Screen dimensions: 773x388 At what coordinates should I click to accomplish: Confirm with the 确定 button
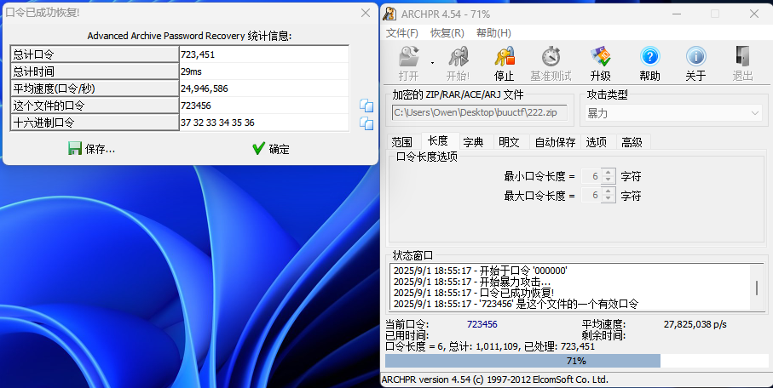(271, 149)
